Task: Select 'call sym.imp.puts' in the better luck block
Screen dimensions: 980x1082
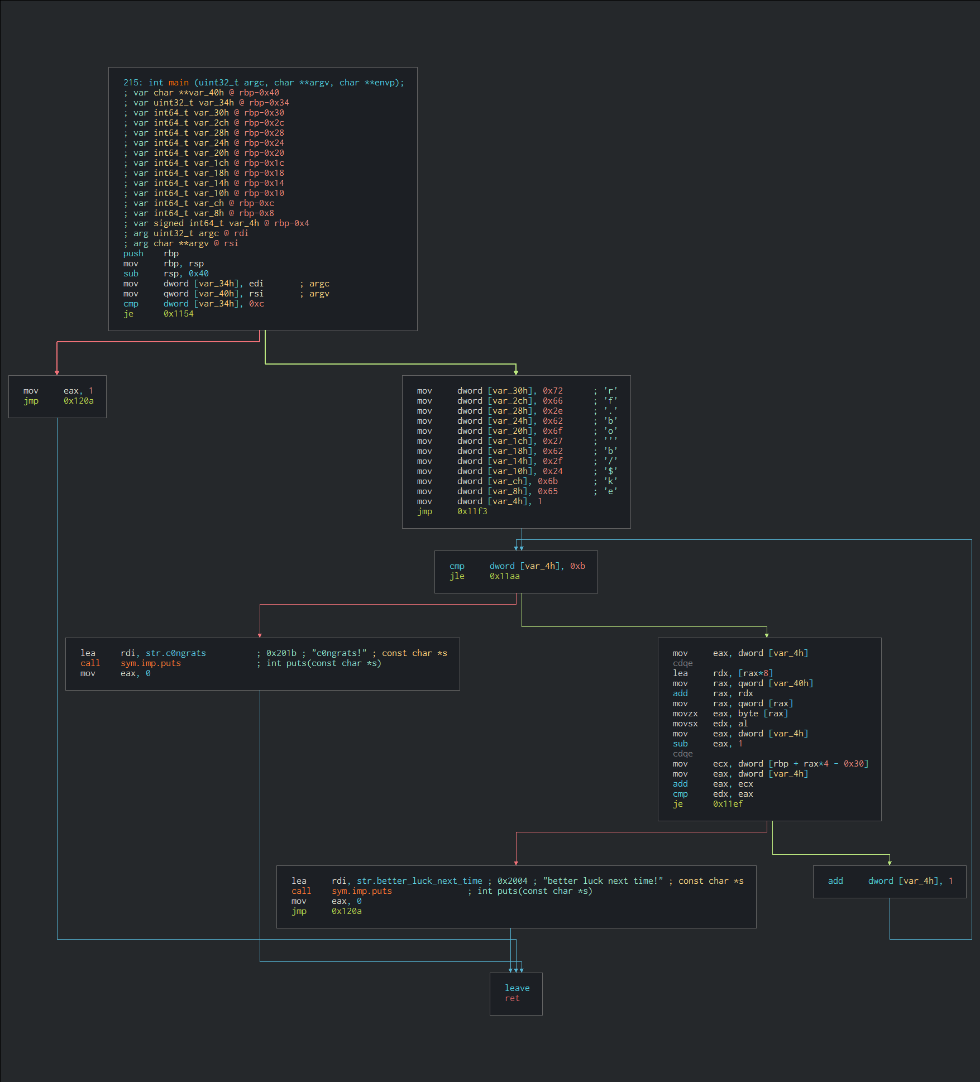Action: coord(342,891)
